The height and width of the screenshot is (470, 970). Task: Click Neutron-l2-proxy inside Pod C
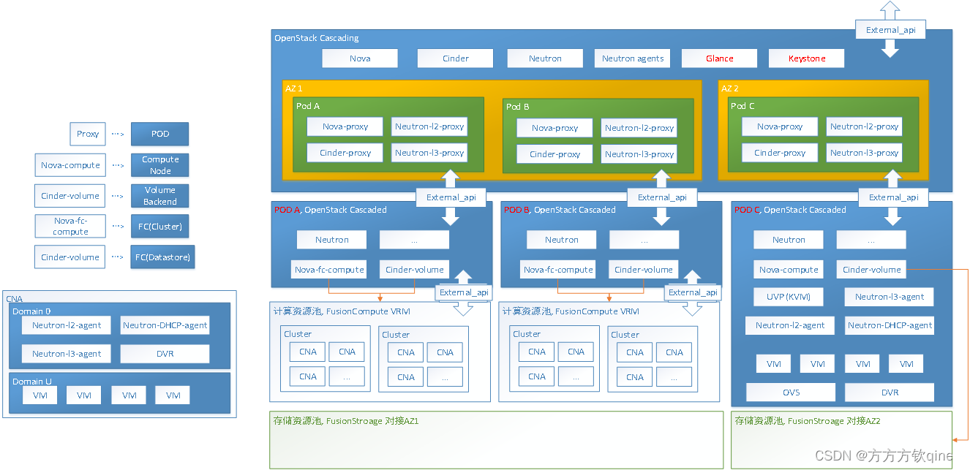[x=864, y=126]
